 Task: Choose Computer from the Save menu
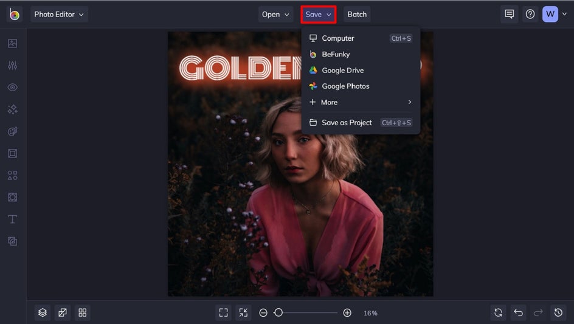point(338,38)
